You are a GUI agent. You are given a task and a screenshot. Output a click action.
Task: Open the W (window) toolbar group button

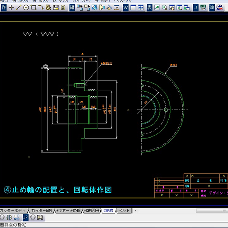[126, 7]
